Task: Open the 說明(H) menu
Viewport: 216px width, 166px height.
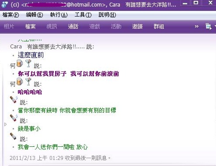Action: (x=107, y=15)
